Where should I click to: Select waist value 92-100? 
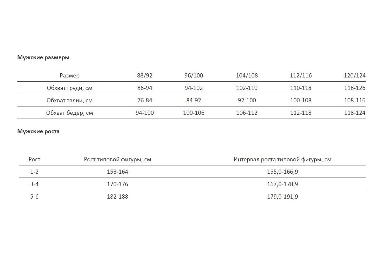point(247,100)
